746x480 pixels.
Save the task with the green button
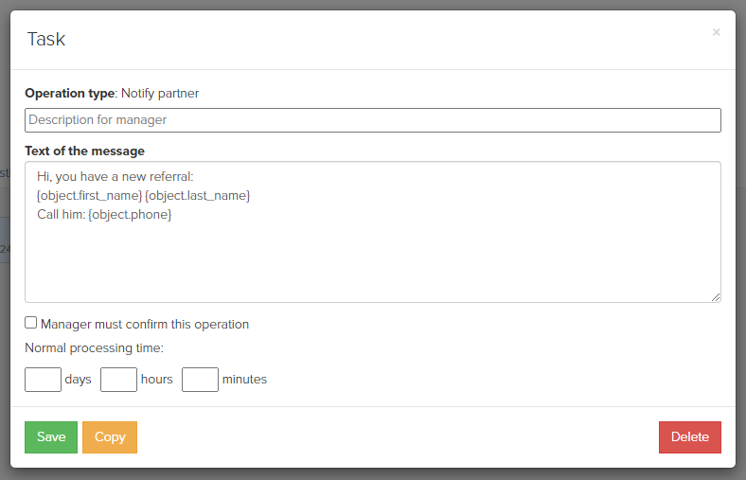51,436
